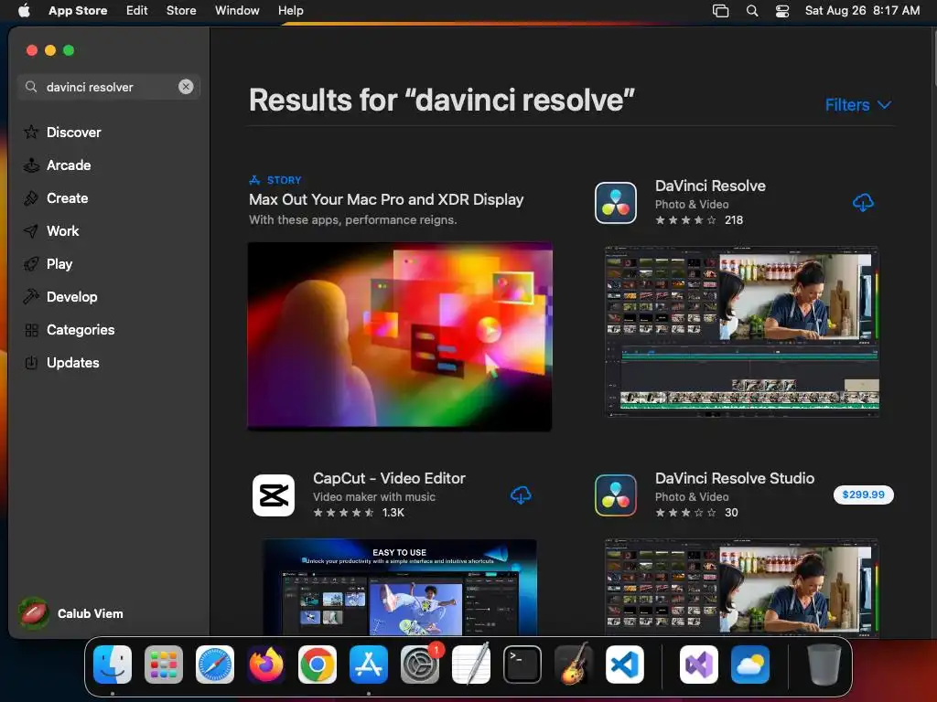937x702 pixels.
Task: Open the cloud weather app in Dock
Action: pyautogui.click(x=750, y=665)
